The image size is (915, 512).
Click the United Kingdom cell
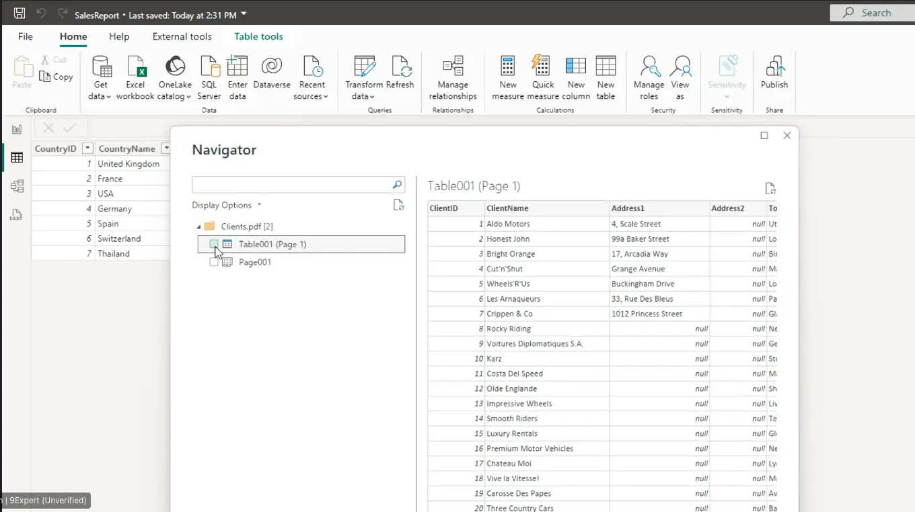[x=132, y=164]
